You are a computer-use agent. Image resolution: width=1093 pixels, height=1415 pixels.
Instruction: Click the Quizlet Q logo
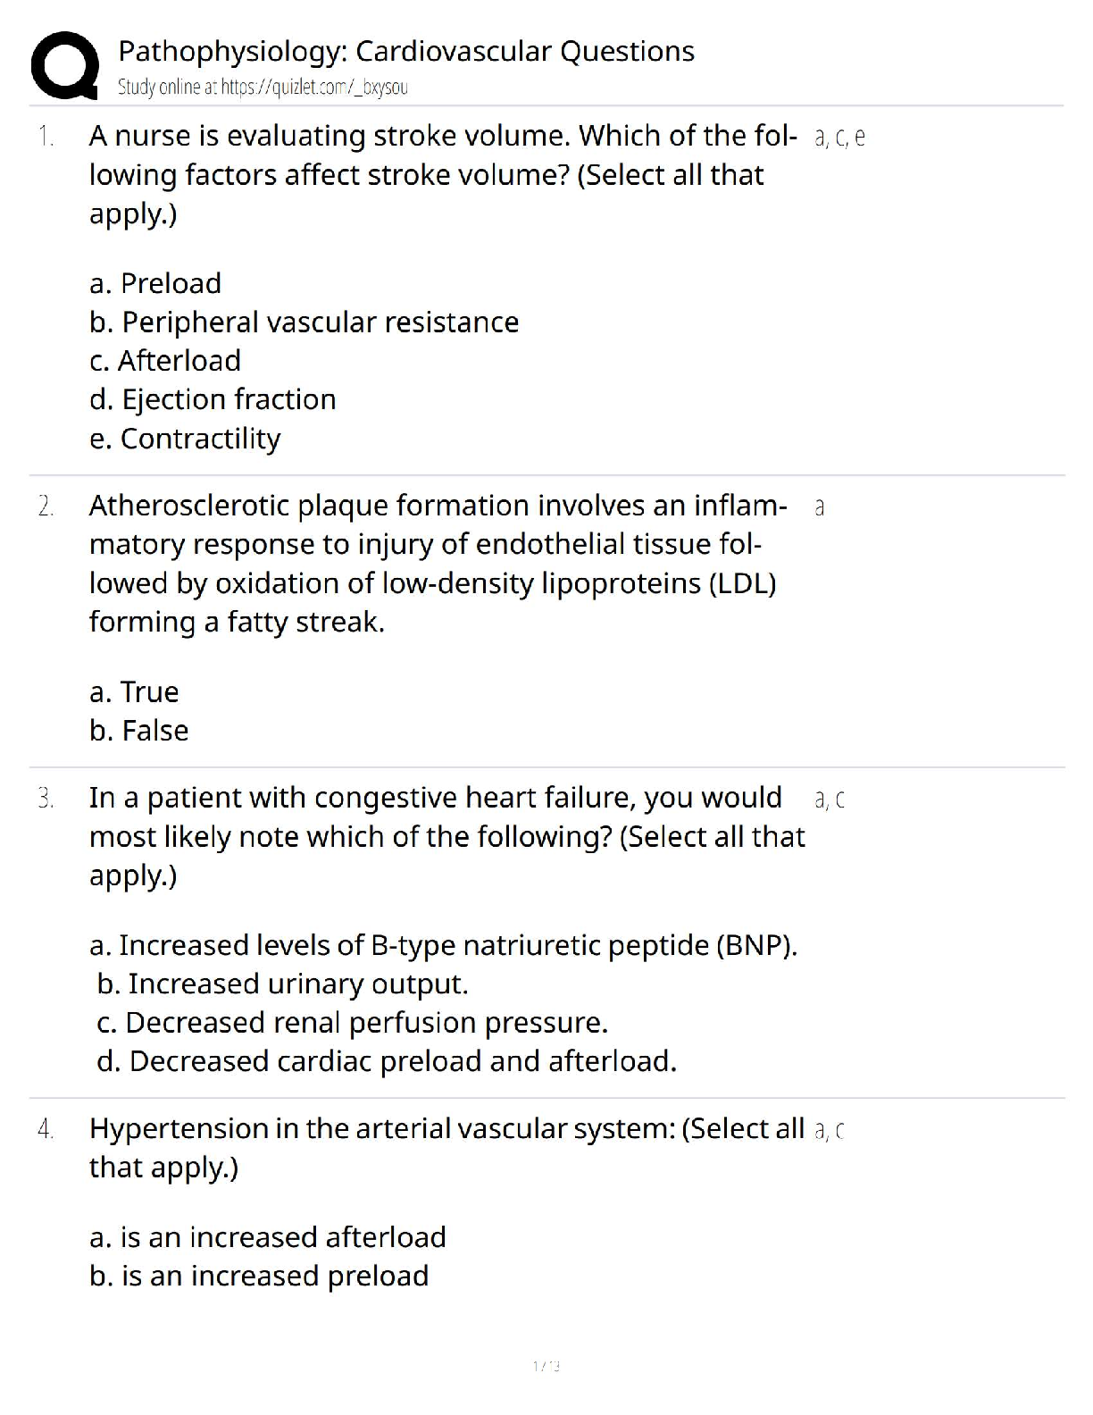coord(64,64)
